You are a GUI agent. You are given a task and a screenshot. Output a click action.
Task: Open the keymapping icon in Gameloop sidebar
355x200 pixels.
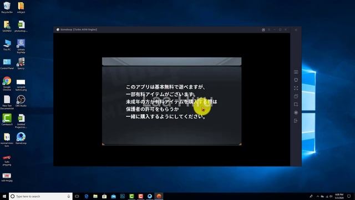pyautogui.click(x=296, y=72)
